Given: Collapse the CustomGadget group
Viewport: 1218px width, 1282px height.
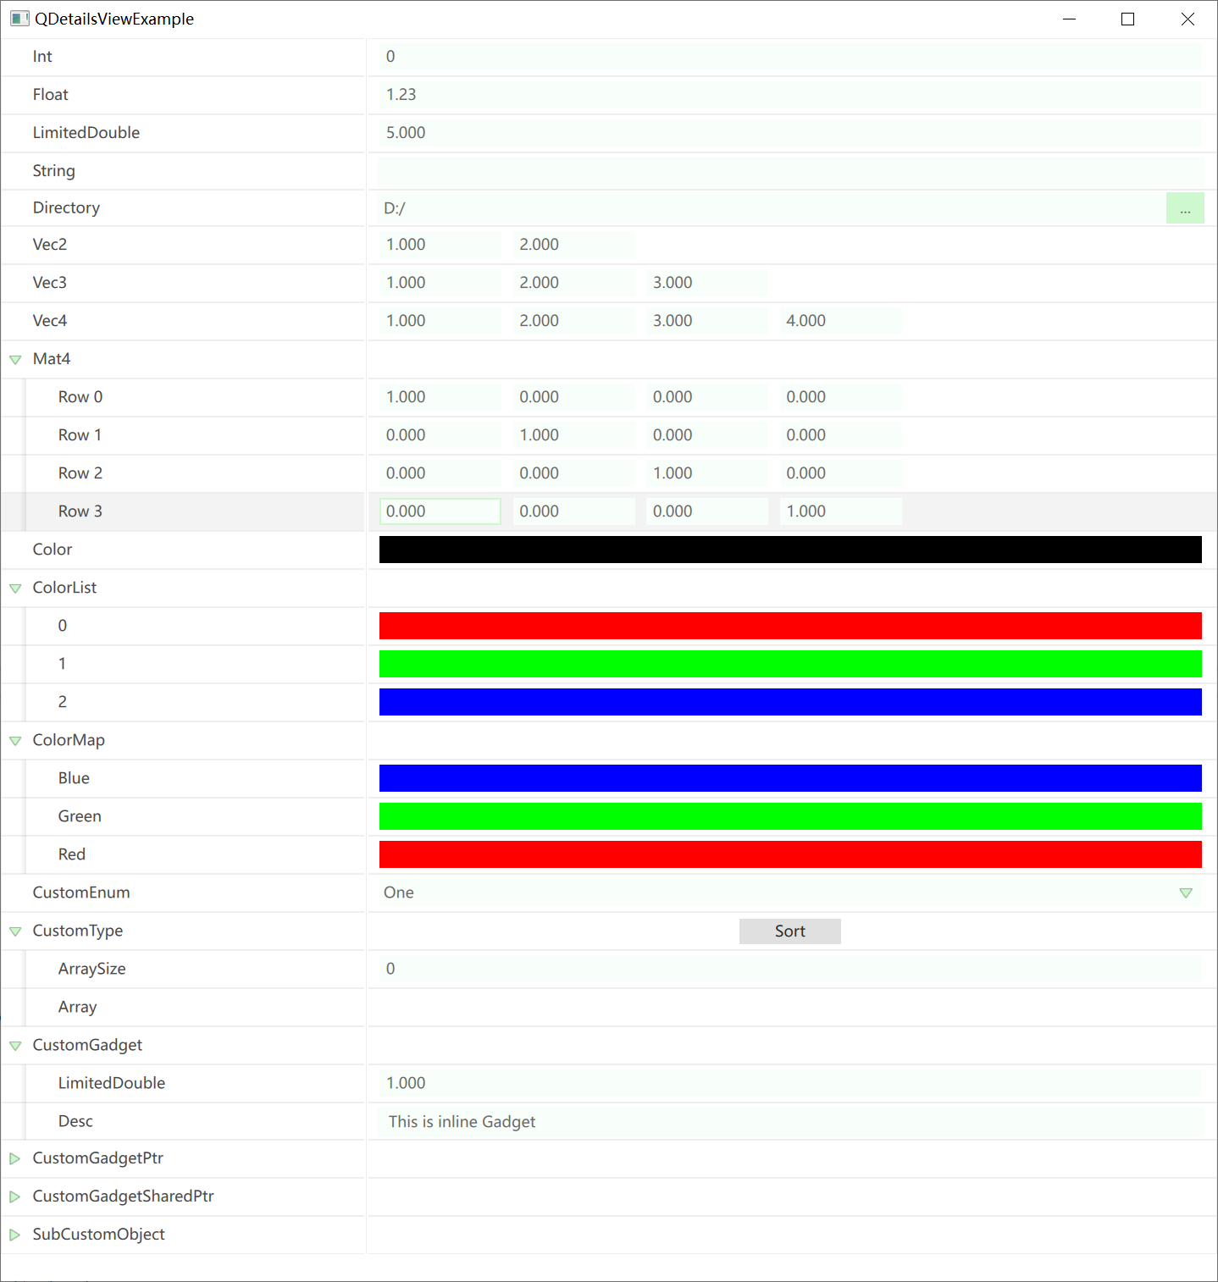Looking at the screenshot, I should [x=15, y=1045].
